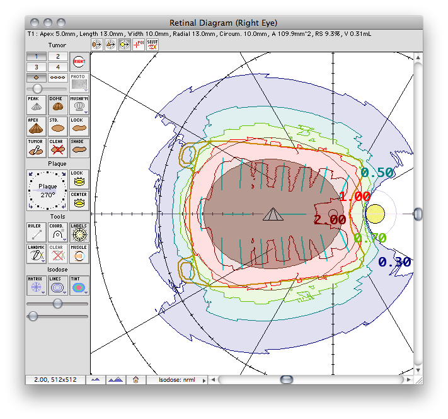Viewport: 448px width, 419px height.
Task: Open the Mushroom tumor shape options
Action: (x=79, y=105)
